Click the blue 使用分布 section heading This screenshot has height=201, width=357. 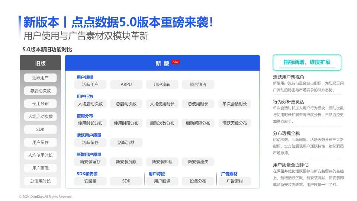click(85, 116)
